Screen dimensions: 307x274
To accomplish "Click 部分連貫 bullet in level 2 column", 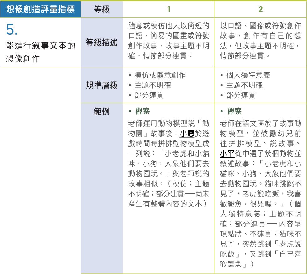I will pos(240,95).
